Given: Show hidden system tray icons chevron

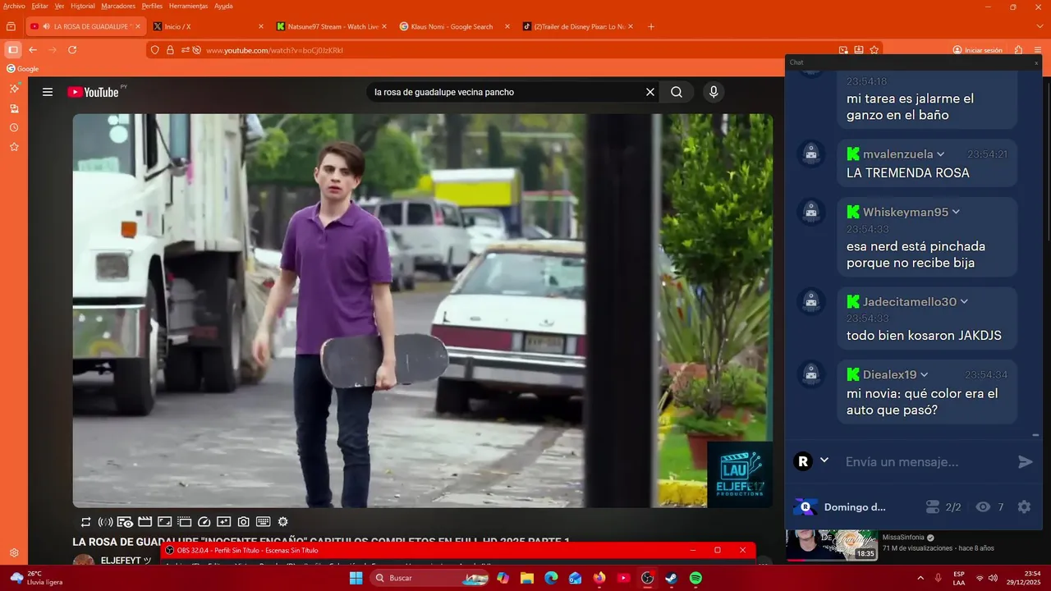Looking at the screenshot, I should (920, 578).
